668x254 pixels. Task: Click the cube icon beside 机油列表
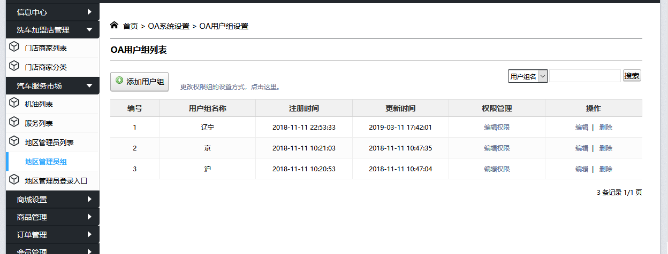[x=14, y=104]
